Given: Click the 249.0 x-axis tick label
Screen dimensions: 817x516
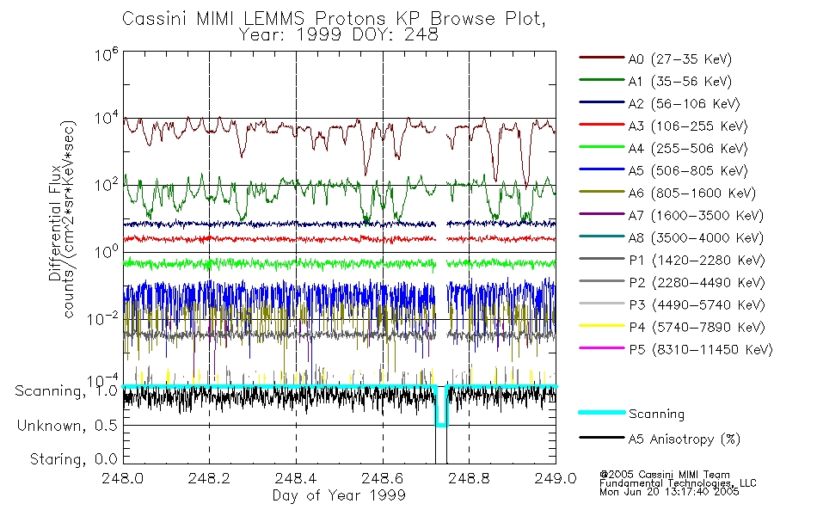Looking at the screenshot, I should click(x=556, y=478).
